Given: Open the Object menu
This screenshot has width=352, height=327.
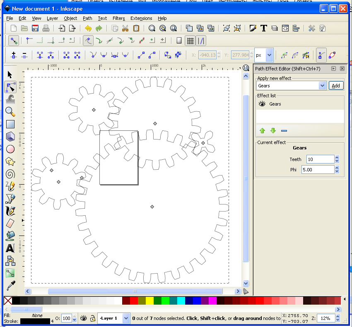Looking at the screenshot, I should click(x=70, y=18).
